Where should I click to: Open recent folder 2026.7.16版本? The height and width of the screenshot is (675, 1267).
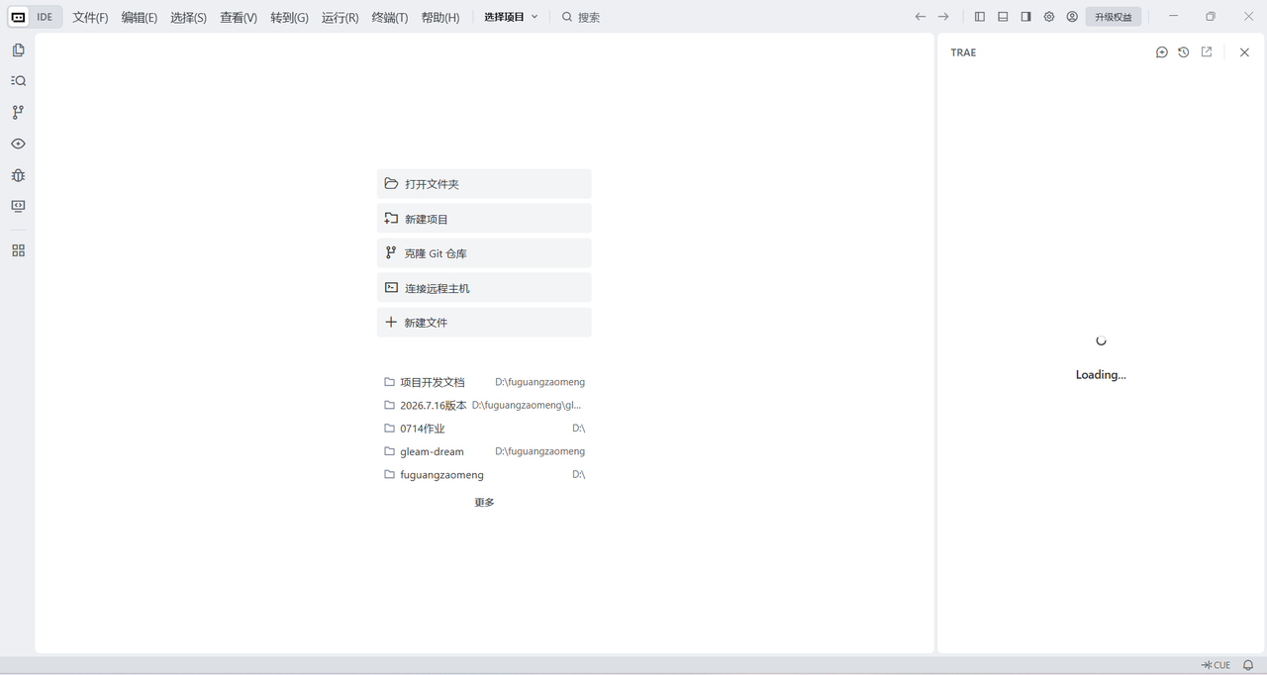(x=484, y=405)
